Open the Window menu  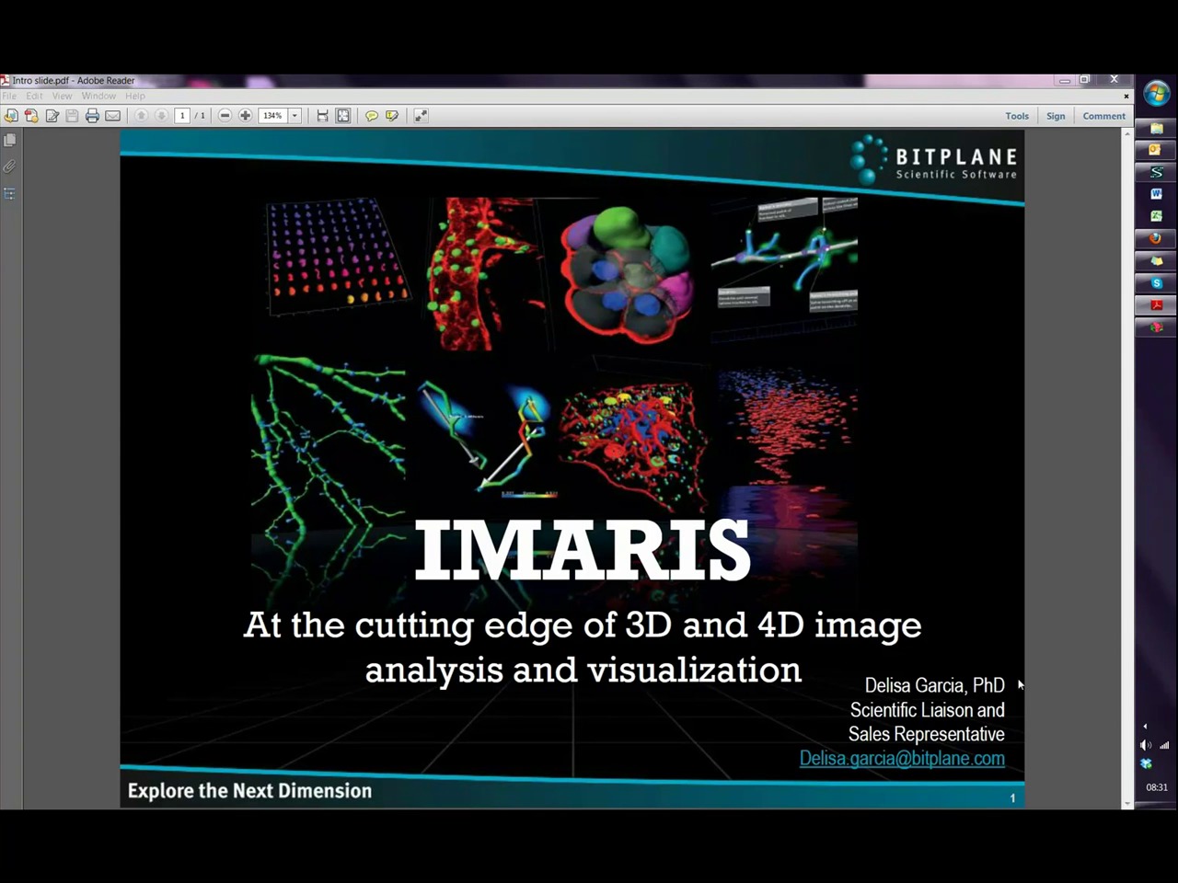coord(98,96)
